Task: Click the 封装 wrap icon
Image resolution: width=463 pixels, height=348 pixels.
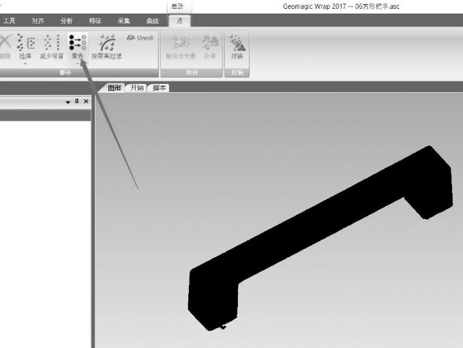Action: (237, 47)
